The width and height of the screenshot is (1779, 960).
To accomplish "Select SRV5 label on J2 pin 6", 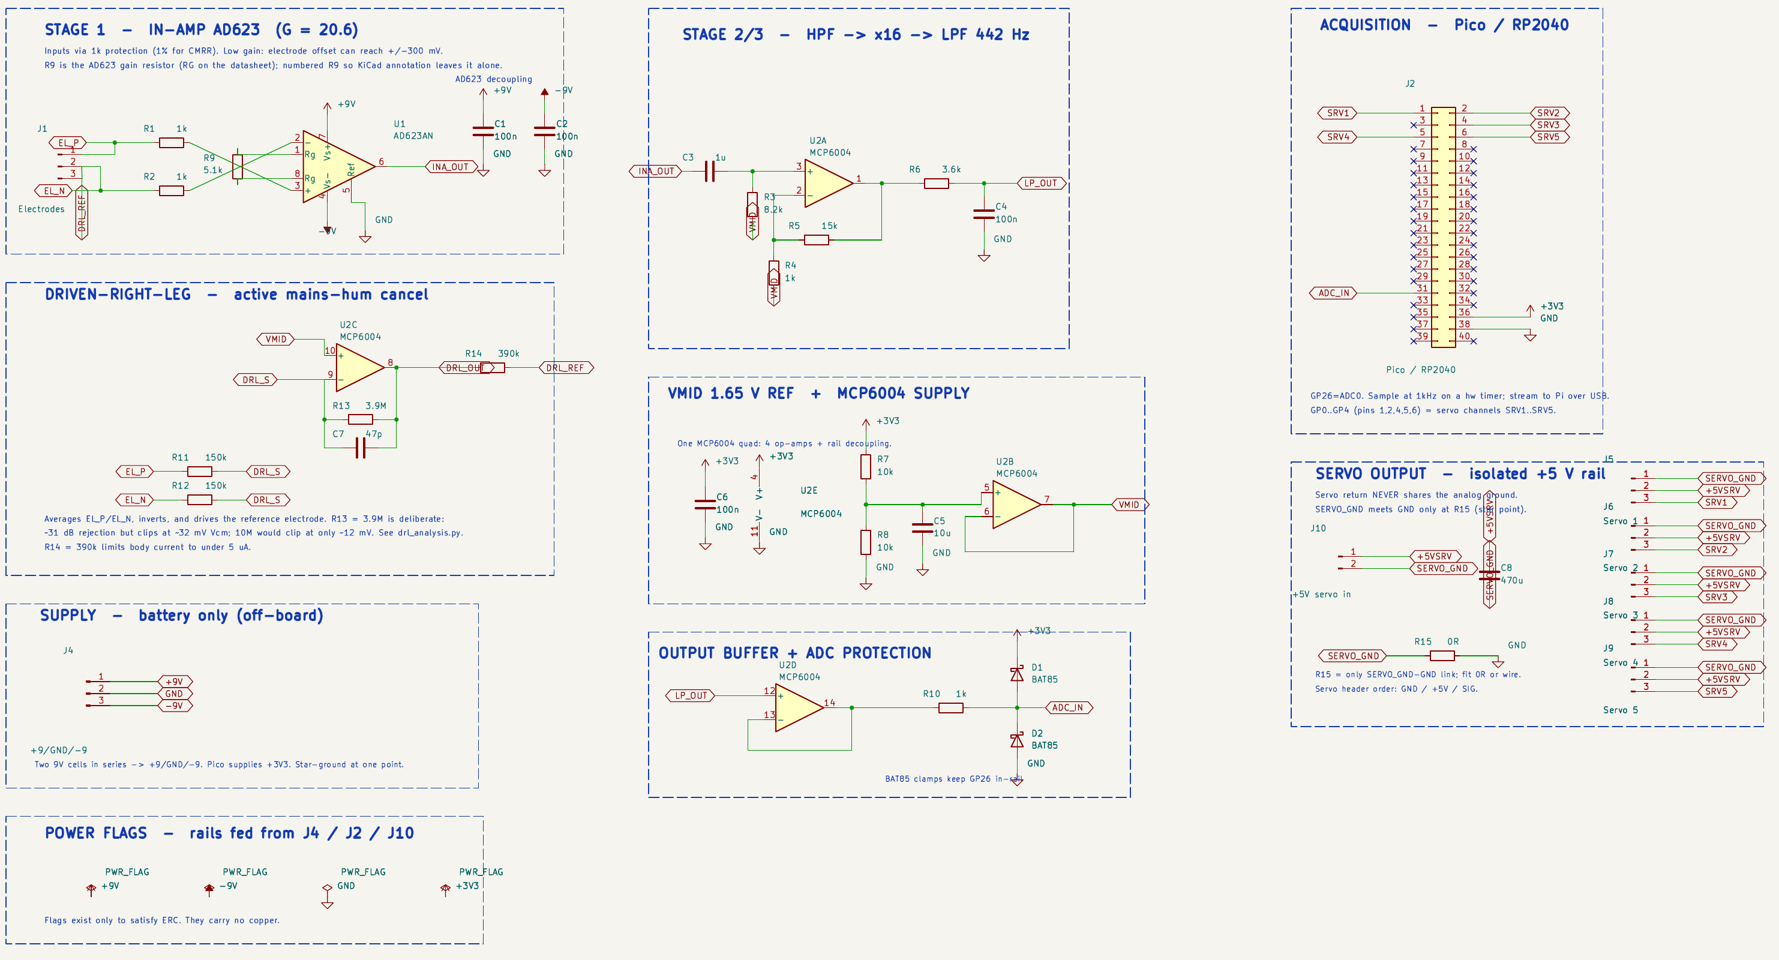I will pos(1549,137).
